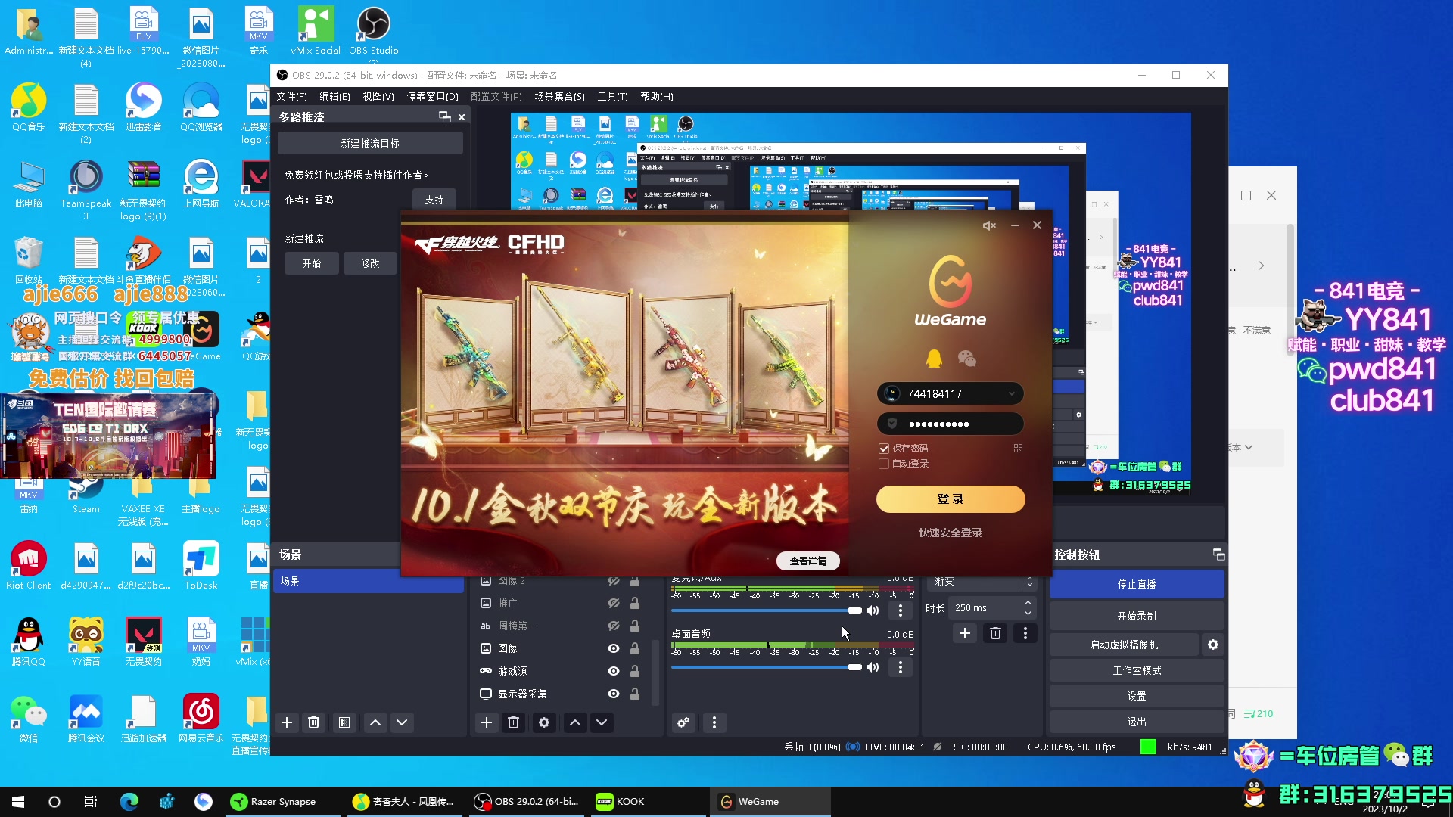Add a new scene in OBS
Viewport: 1453px width, 817px height.
pos(287,722)
